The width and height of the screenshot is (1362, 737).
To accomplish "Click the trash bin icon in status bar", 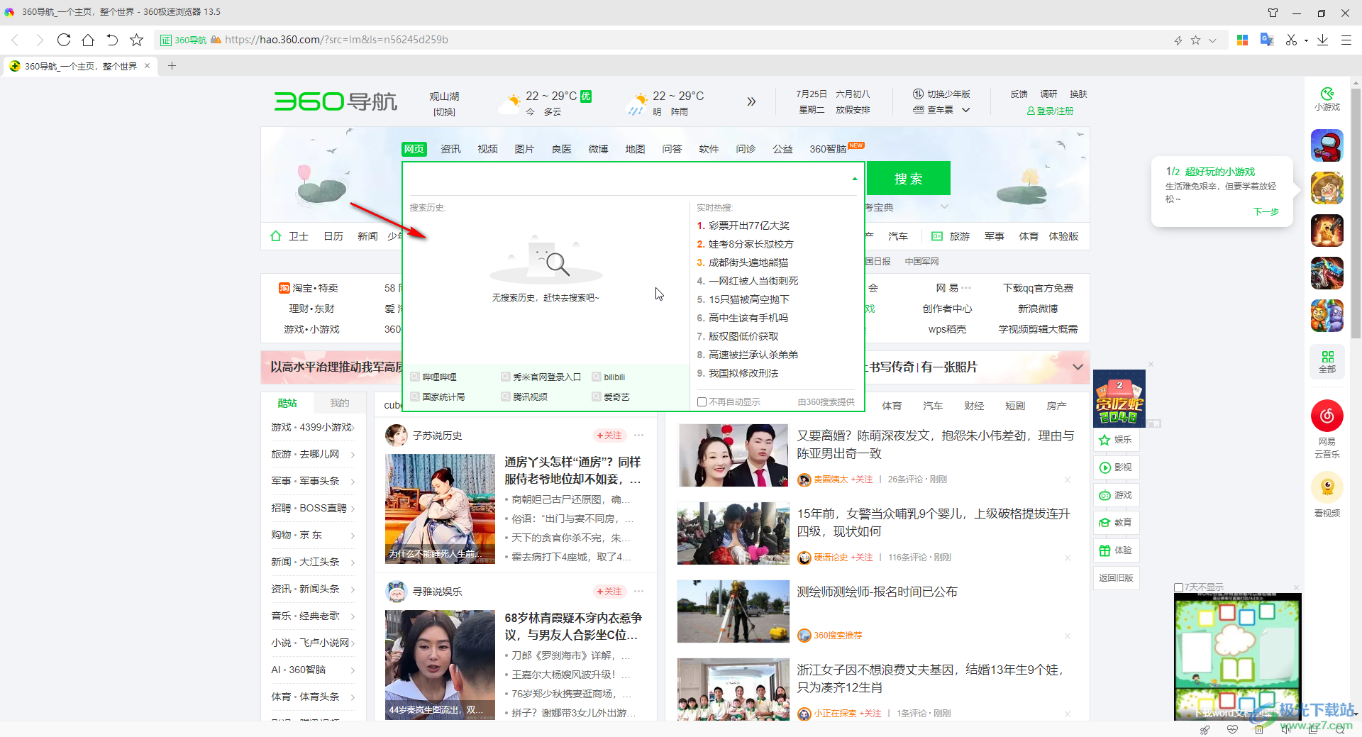I will 1258,730.
